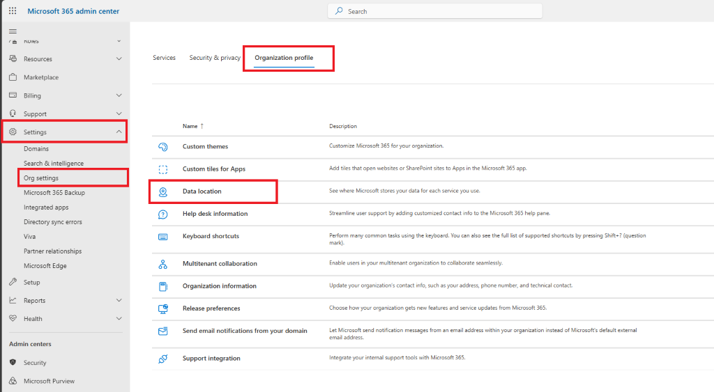Open Microsoft 365 Backup
The width and height of the screenshot is (714, 392).
click(54, 192)
